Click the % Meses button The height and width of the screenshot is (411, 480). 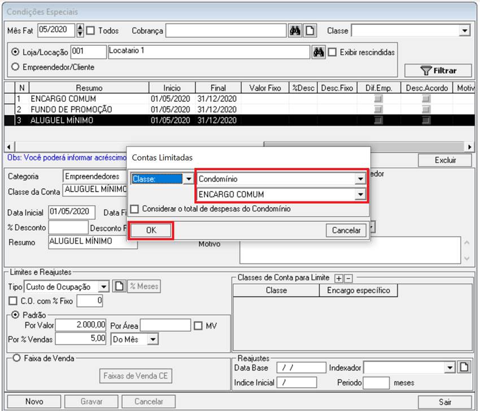click(x=144, y=286)
